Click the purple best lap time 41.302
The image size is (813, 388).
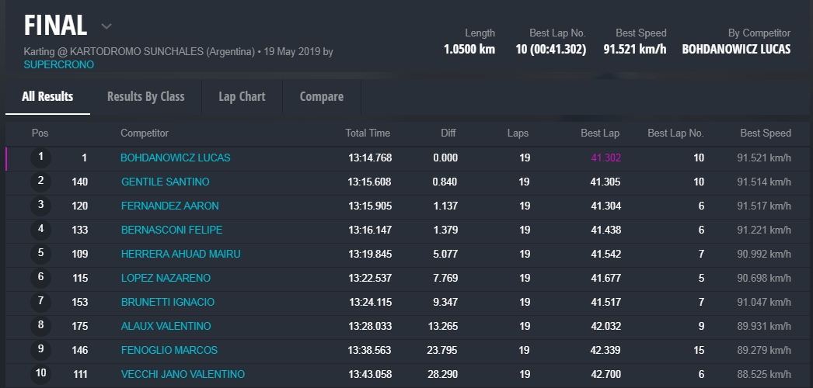point(605,158)
